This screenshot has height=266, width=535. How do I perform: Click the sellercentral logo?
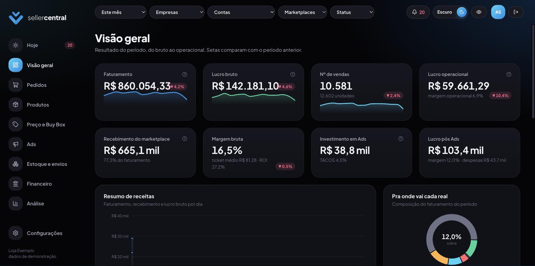[38, 18]
